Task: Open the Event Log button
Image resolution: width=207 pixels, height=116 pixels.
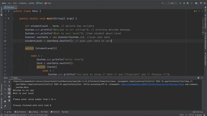Action: [x=198, y=112]
